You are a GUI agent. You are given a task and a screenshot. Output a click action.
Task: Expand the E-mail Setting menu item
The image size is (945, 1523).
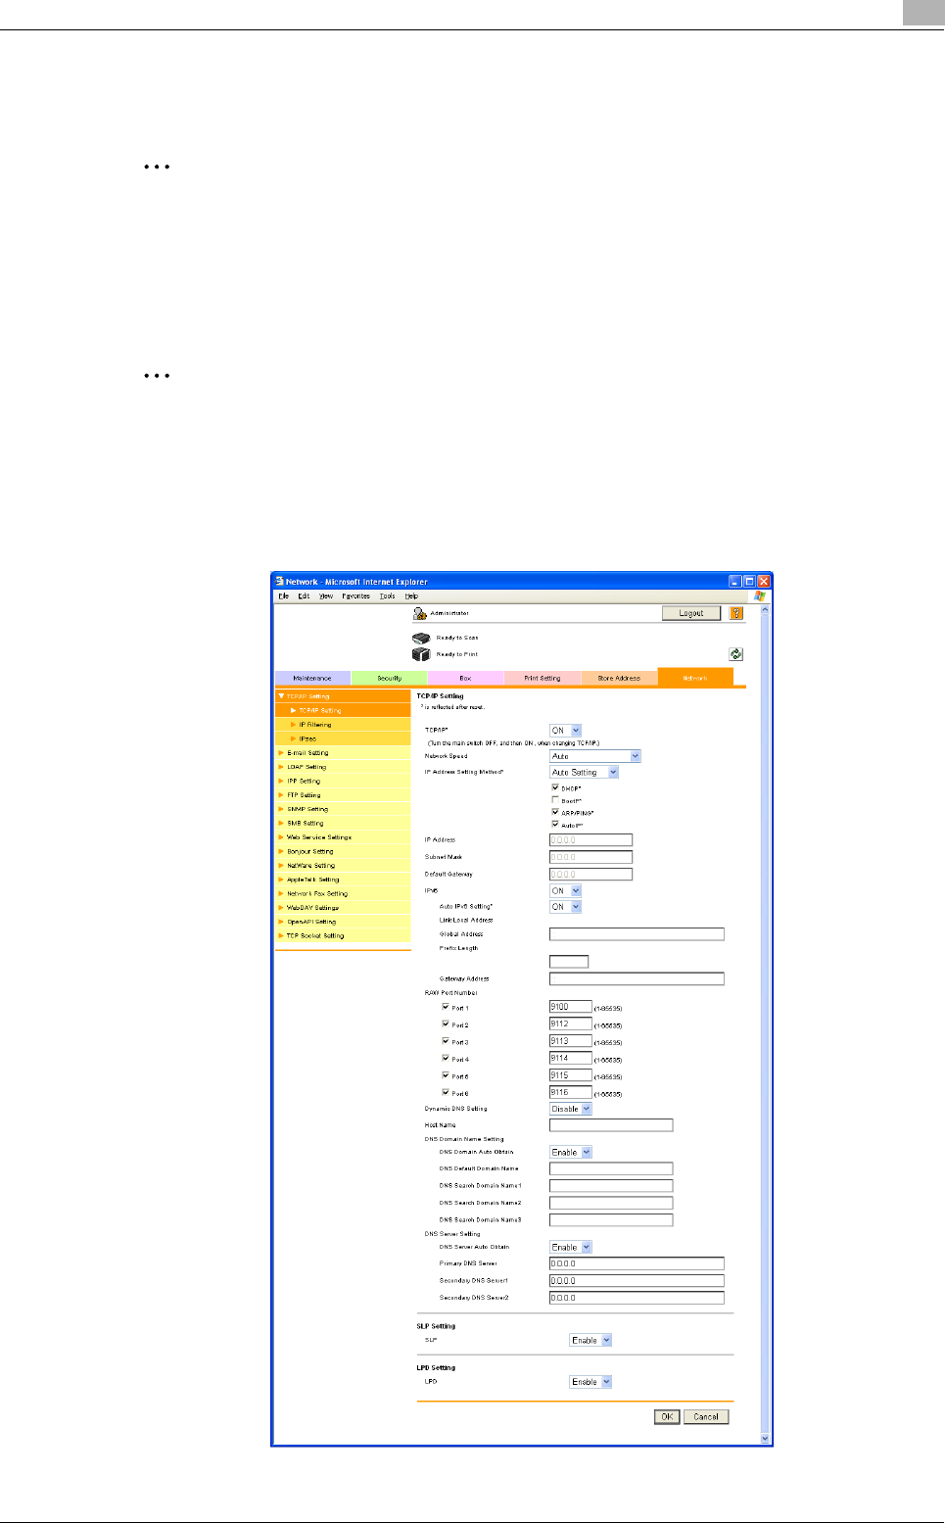pyautogui.click(x=307, y=753)
